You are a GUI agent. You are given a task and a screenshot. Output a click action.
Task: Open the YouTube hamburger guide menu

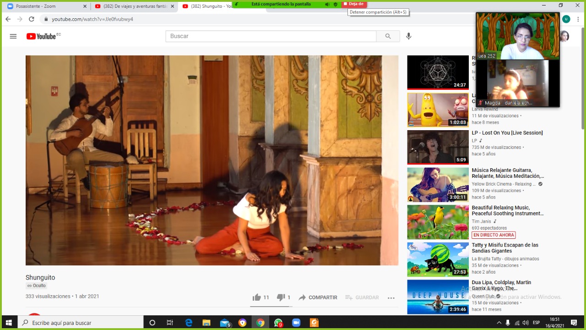tap(13, 36)
